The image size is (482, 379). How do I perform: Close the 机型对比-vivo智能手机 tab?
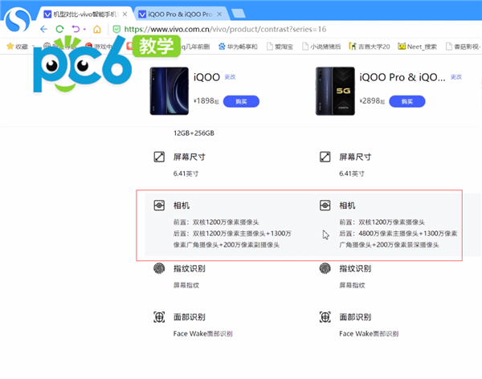coord(125,14)
